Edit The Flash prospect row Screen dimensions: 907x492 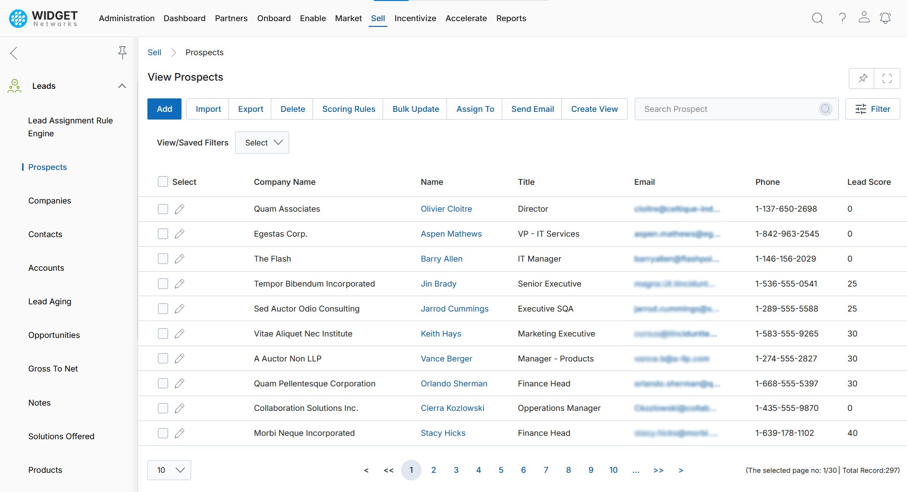(x=180, y=259)
